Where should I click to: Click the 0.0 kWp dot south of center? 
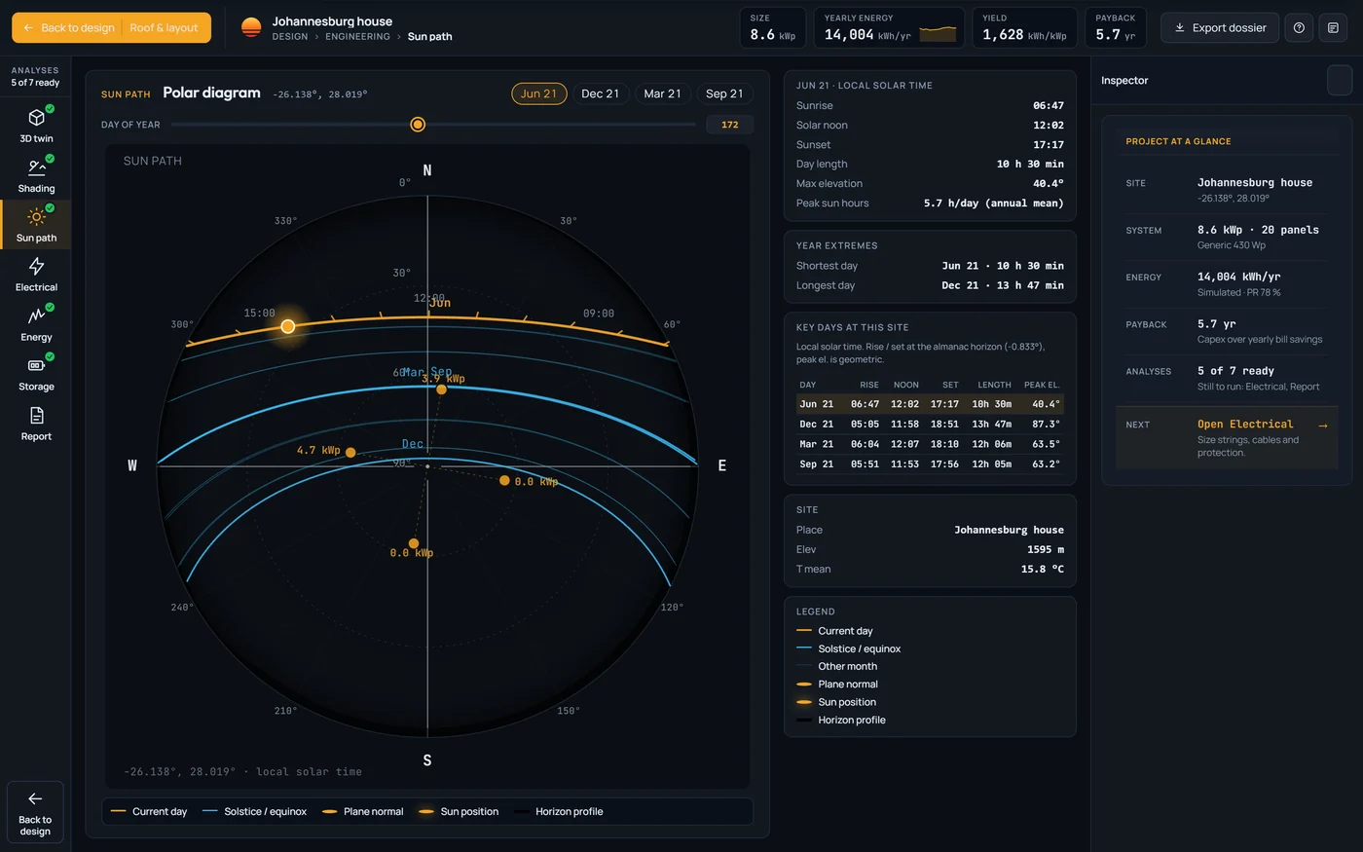[414, 543]
